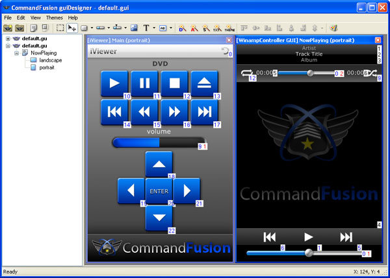
Task: Select the Button drawing tool
Action: tap(84, 28)
